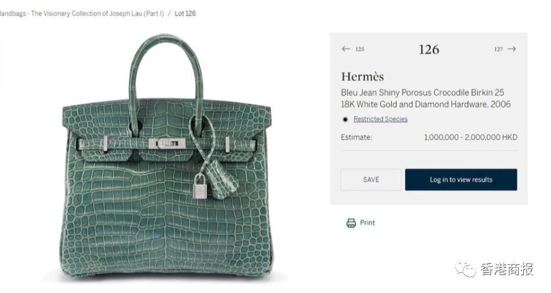Click black dot beside Restricted Species

pos(345,119)
